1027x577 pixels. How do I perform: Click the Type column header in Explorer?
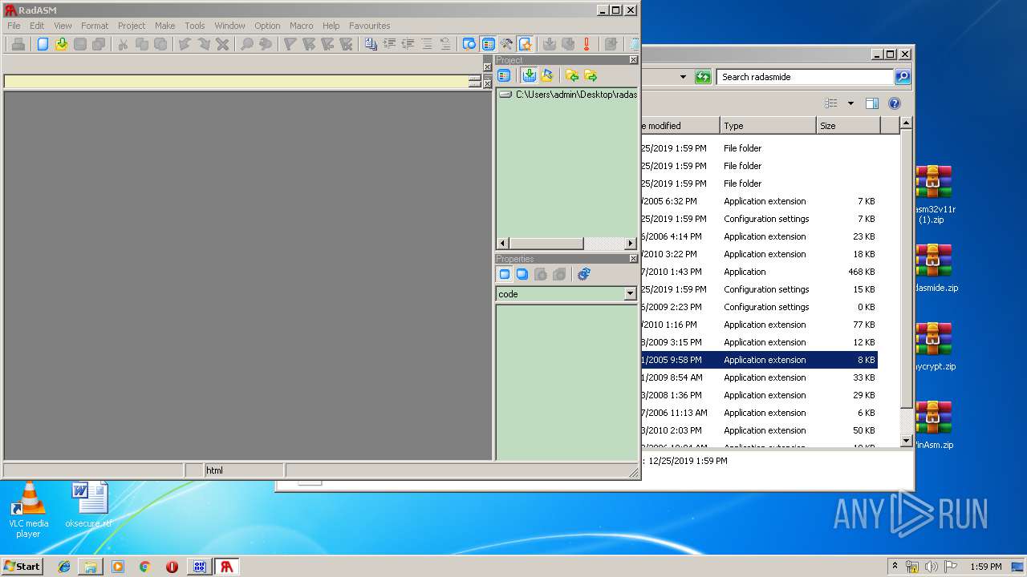(x=768, y=126)
